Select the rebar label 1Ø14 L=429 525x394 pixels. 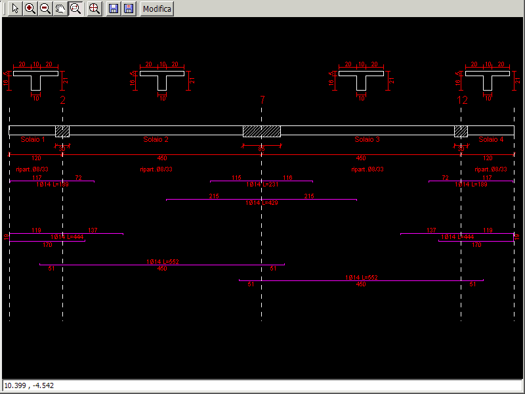pyautogui.click(x=261, y=204)
